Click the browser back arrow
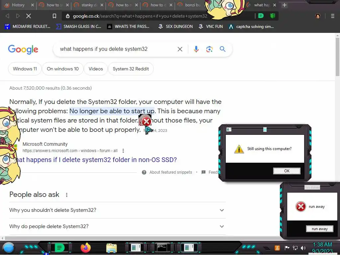Screen dimensions: 340x255 pos(7,16)
